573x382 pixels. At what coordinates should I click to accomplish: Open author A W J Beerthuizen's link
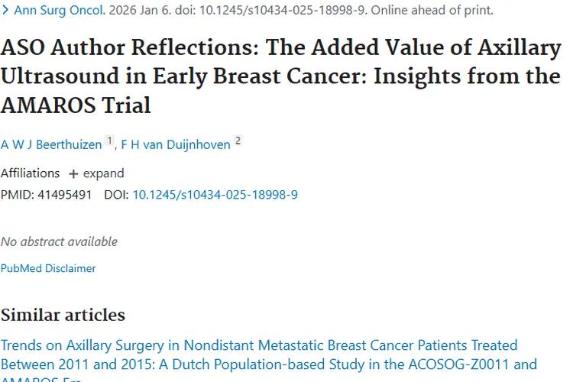click(50, 144)
